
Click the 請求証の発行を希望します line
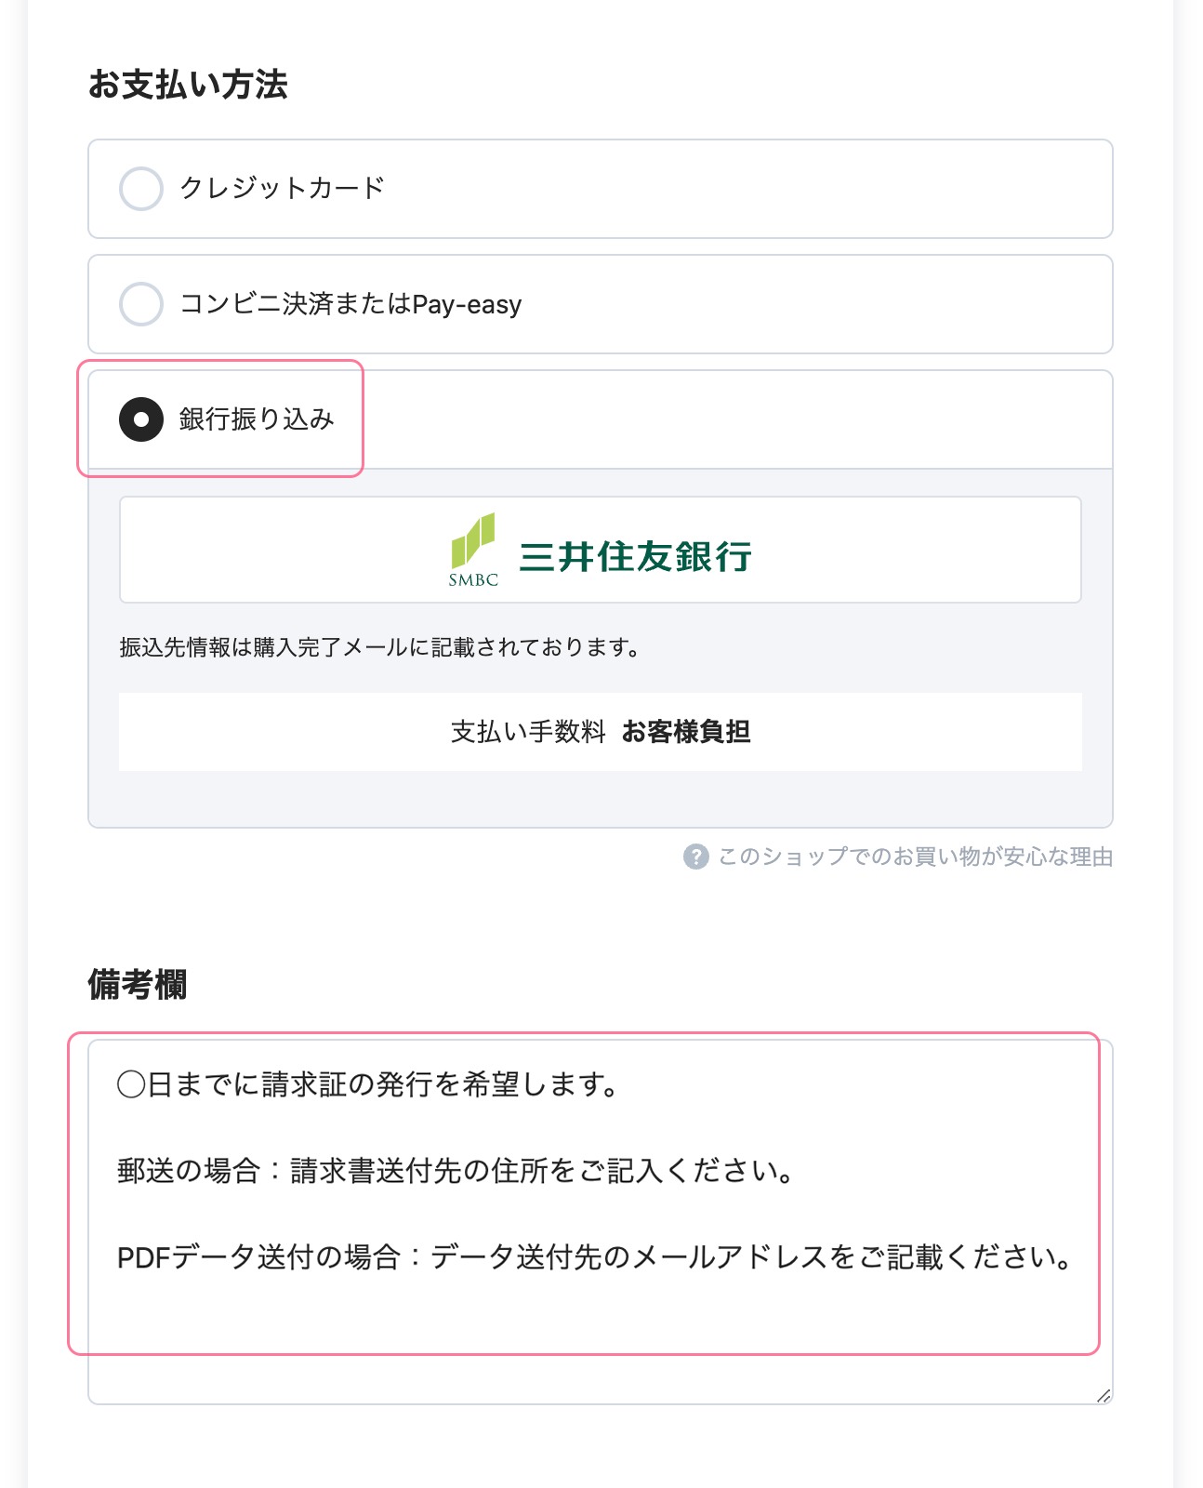(x=368, y=1084)
